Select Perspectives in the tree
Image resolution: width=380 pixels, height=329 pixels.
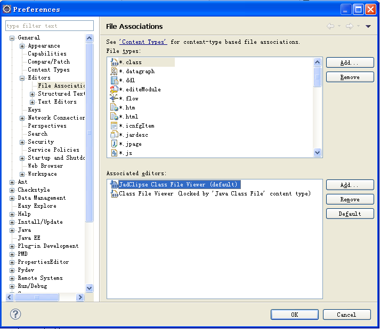[x=47, y=126]
